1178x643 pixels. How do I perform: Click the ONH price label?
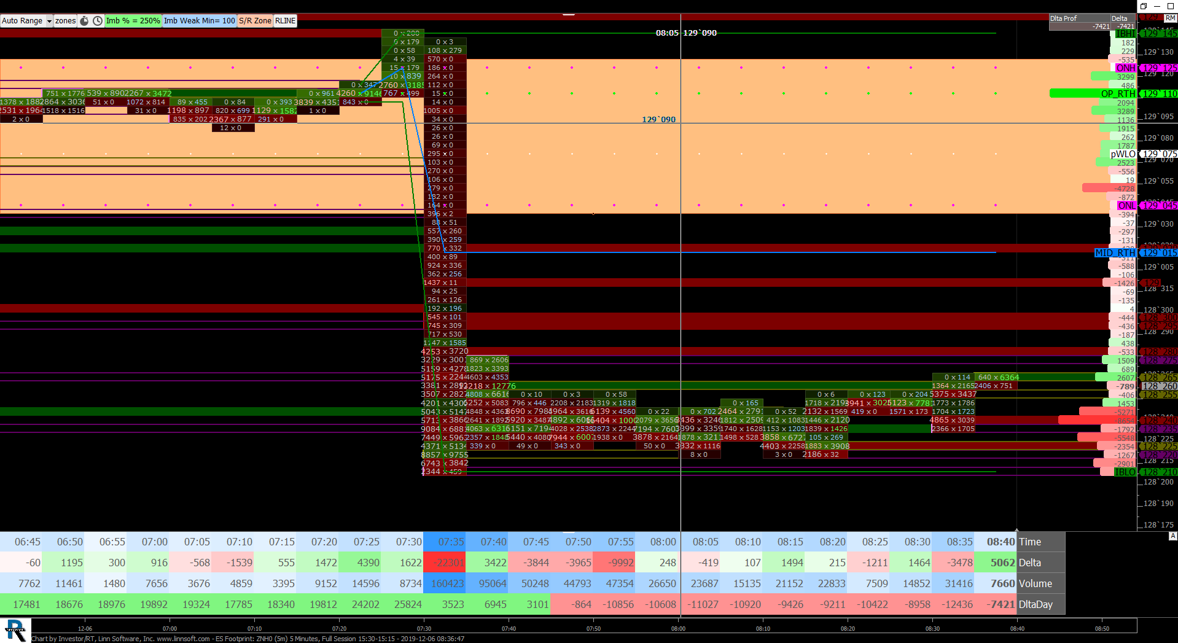(x=1125, y=68)
